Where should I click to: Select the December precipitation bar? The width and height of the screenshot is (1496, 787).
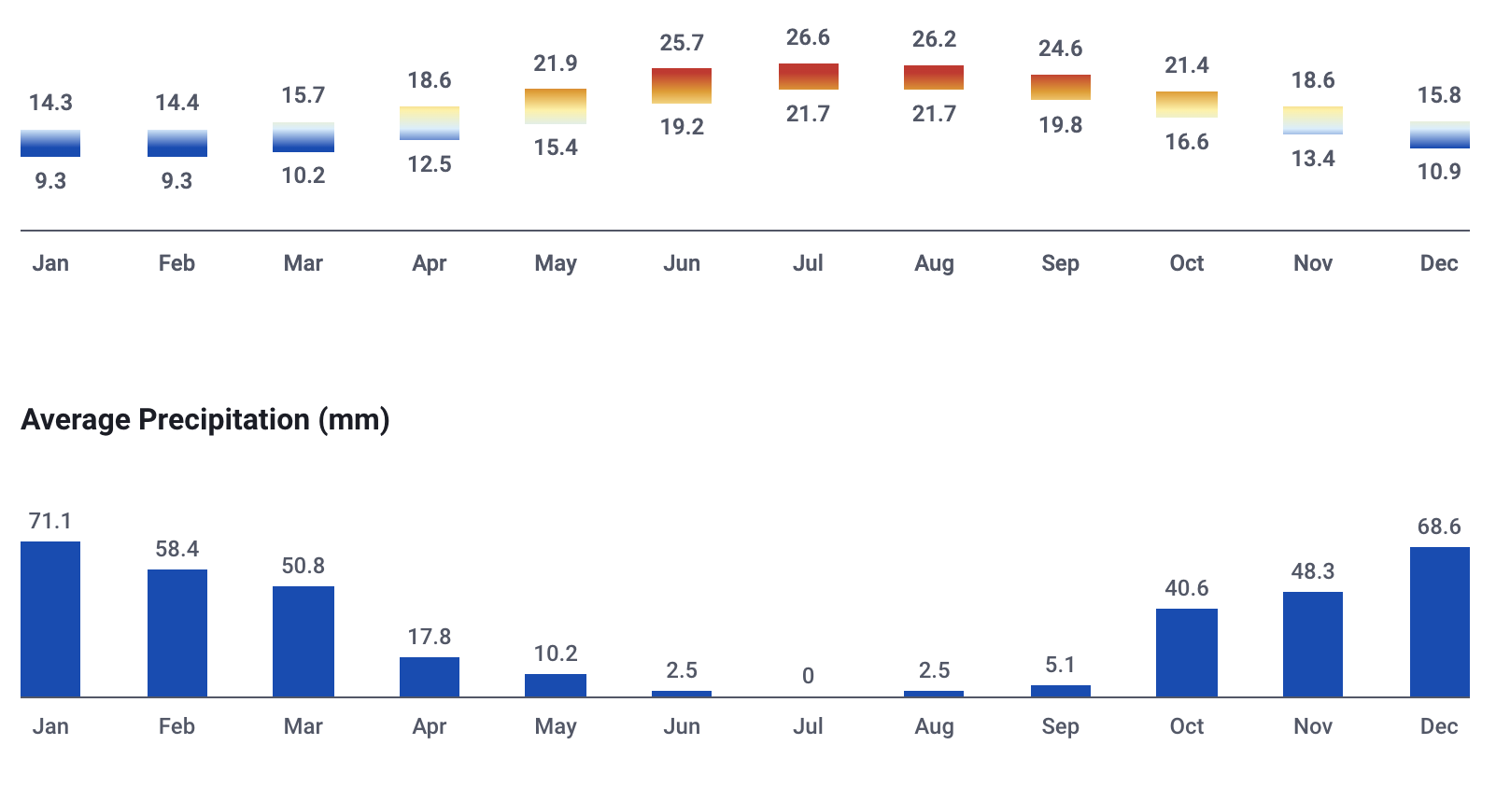(1439, 622)
